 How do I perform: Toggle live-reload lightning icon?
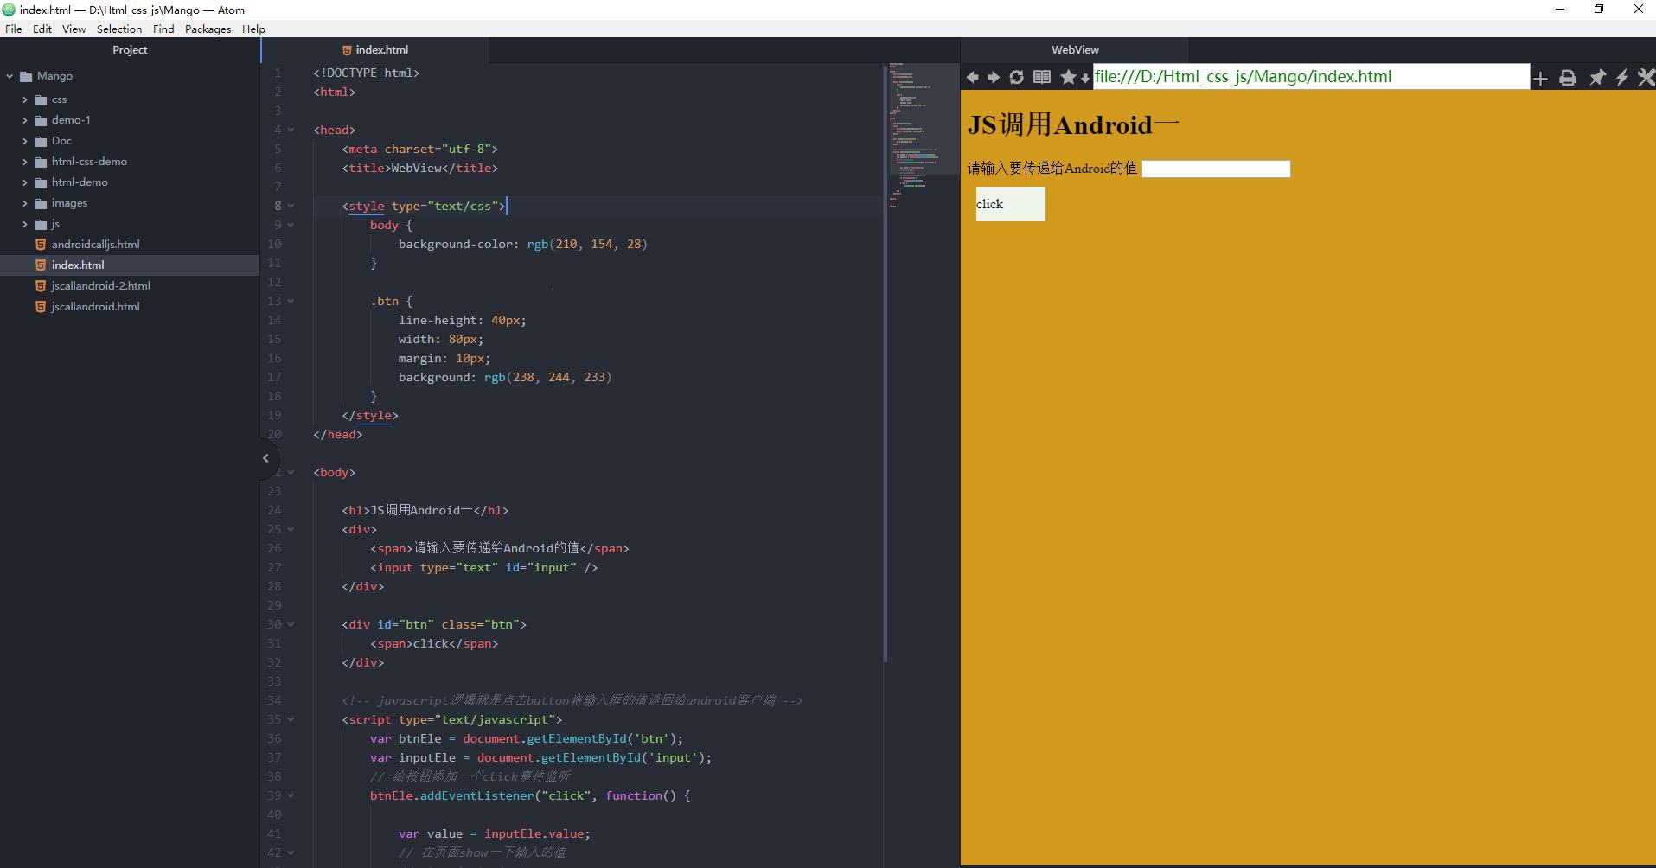click(1622, 78)
